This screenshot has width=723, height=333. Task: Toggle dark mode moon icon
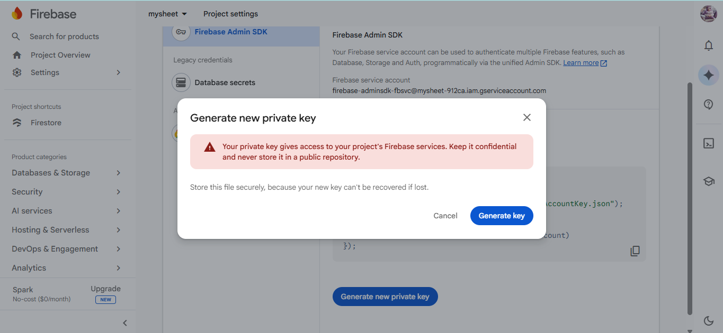(x=708, y=320)
